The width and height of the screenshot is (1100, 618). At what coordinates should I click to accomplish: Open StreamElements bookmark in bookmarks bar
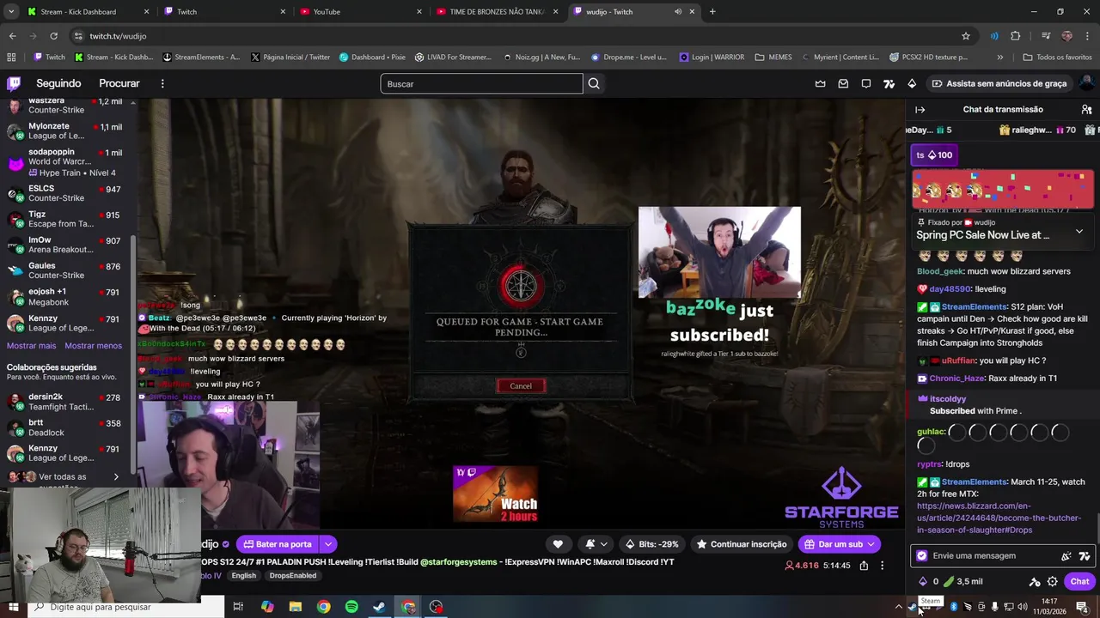coord(200,58)
